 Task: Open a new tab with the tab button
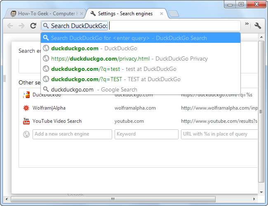(x=174, y=14)
